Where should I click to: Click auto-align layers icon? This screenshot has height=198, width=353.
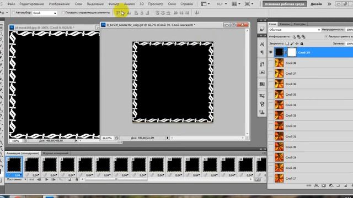click(x=197, y=13)
